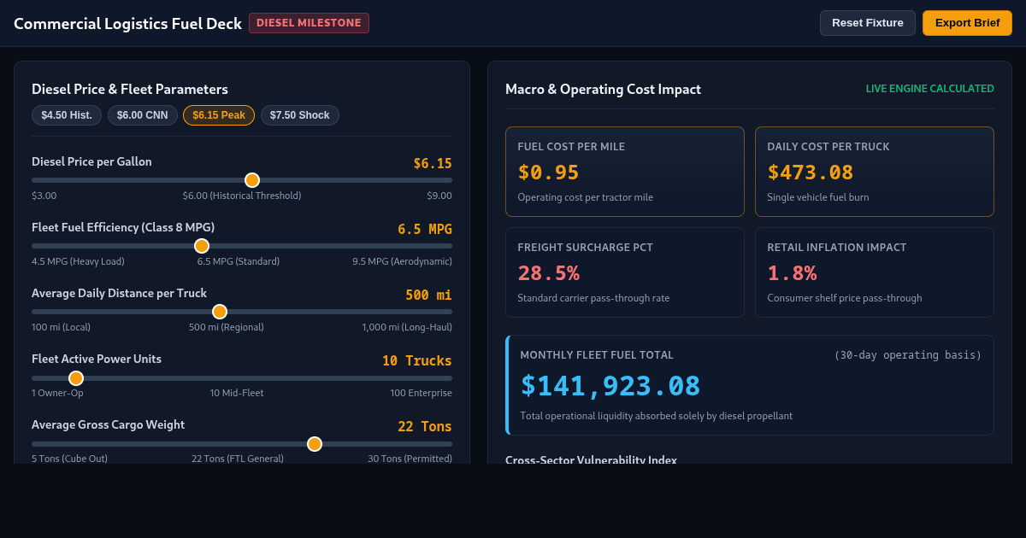The image size is (1026, 538).
Task: Click the Export Brief button
Action: coord(967,23)
